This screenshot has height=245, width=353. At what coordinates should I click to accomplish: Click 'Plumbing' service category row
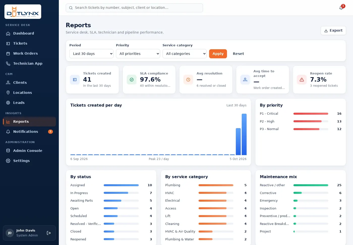[206, 185]
